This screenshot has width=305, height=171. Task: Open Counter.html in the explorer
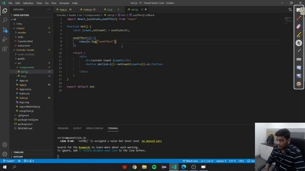click(x=31, y=41)
